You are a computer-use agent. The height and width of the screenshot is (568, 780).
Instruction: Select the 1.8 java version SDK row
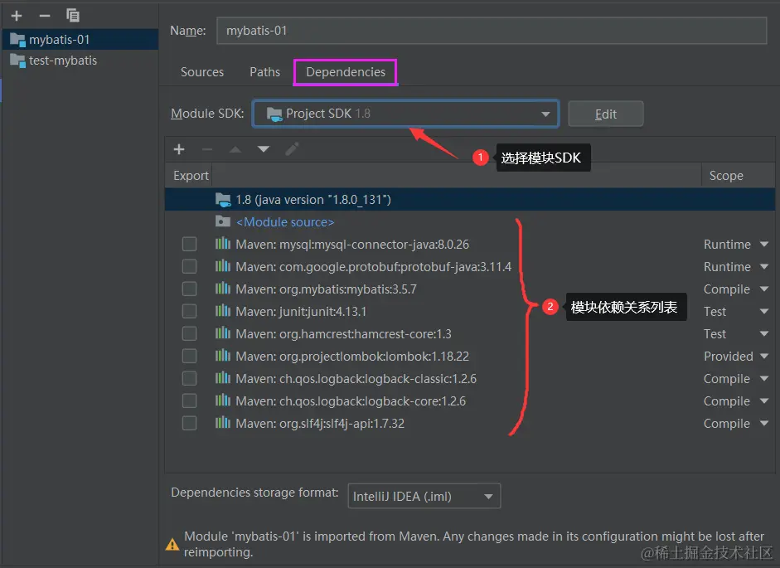click(x=470, y=200)
